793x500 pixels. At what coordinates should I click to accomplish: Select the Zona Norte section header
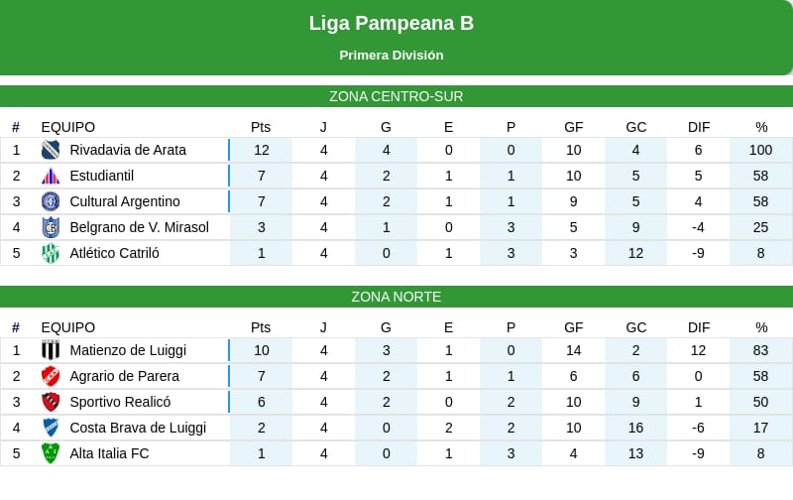pyautogui.click(x=396, y=297)
